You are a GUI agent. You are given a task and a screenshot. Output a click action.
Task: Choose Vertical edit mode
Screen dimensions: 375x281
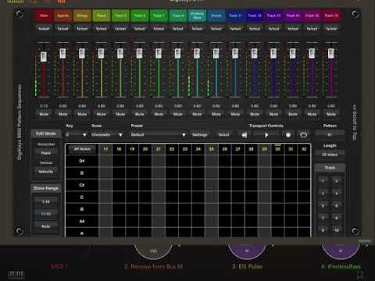[x=46, y=162]
